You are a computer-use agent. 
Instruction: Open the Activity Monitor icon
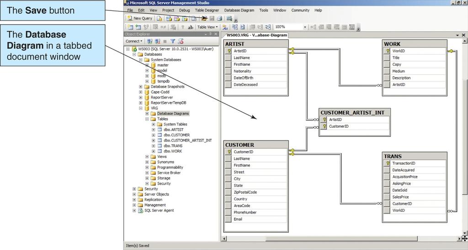[x=229, y=18]
